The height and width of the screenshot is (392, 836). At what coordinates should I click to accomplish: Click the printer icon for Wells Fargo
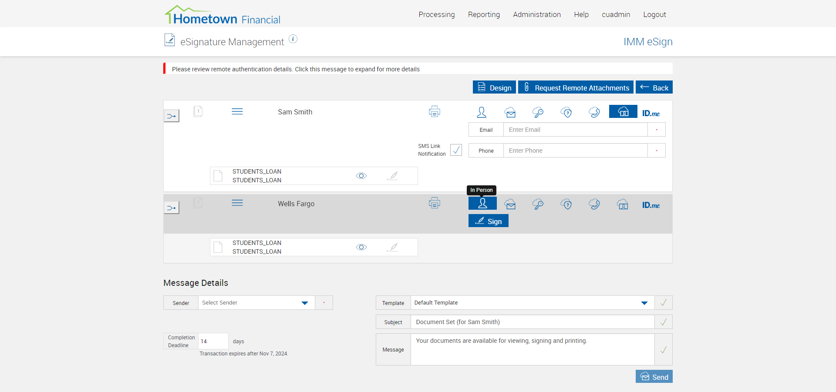435,203
